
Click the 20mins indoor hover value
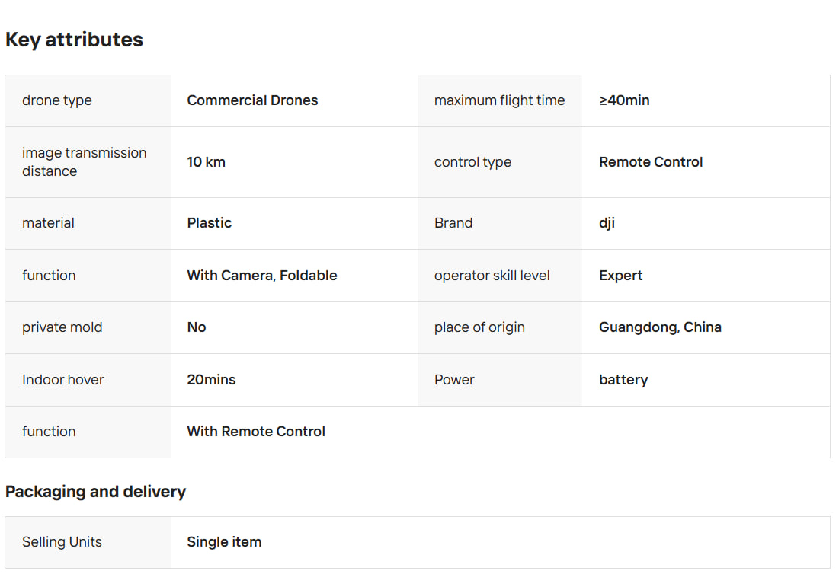point(211,380)
